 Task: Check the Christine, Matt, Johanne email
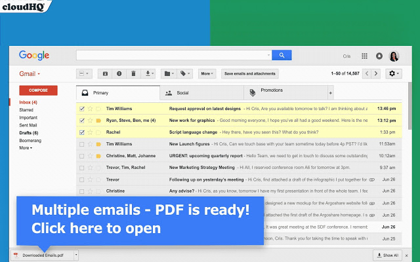(x=81, y=156)
